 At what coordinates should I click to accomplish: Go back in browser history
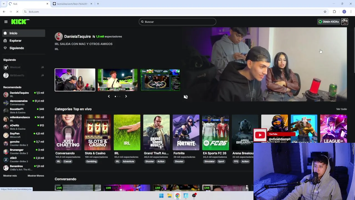(x=4, y=12)
